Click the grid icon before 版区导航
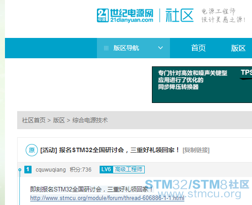 click(x=106, y=48)
